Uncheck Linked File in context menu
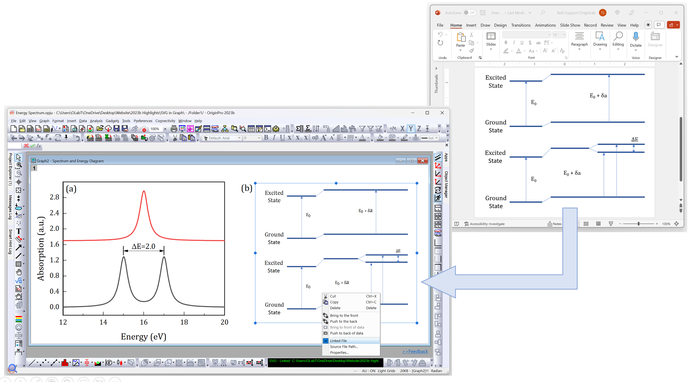The image size is (690, 382). point(339,341)
